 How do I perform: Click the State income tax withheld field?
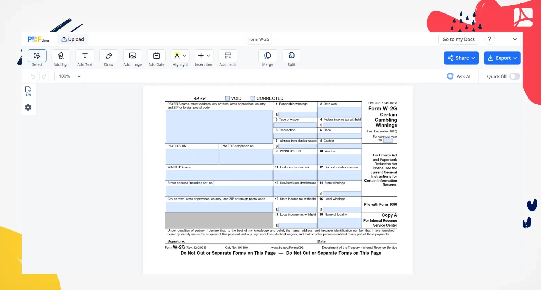click(298, 209)
